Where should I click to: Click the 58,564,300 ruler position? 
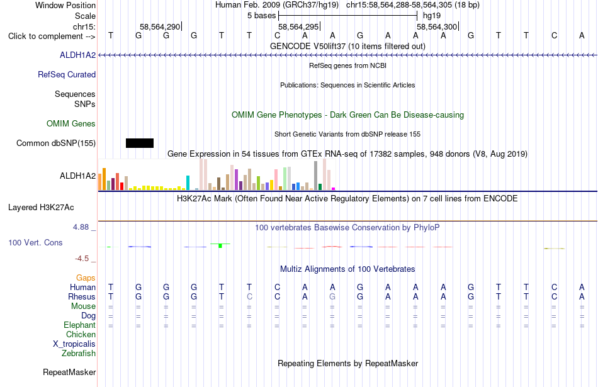point(437,26)
